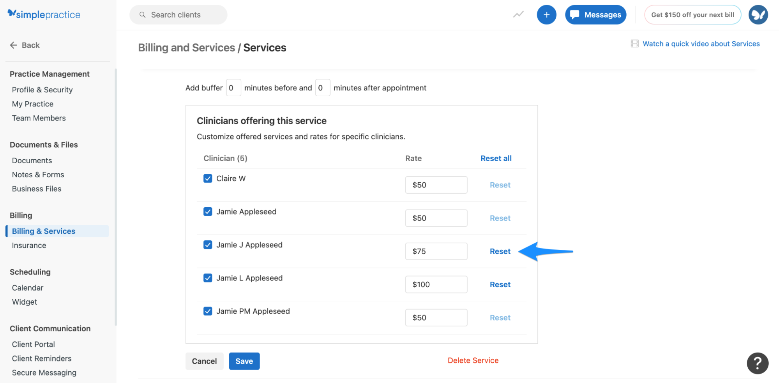Click the magnifier in the client search bar

click(143, 14)
